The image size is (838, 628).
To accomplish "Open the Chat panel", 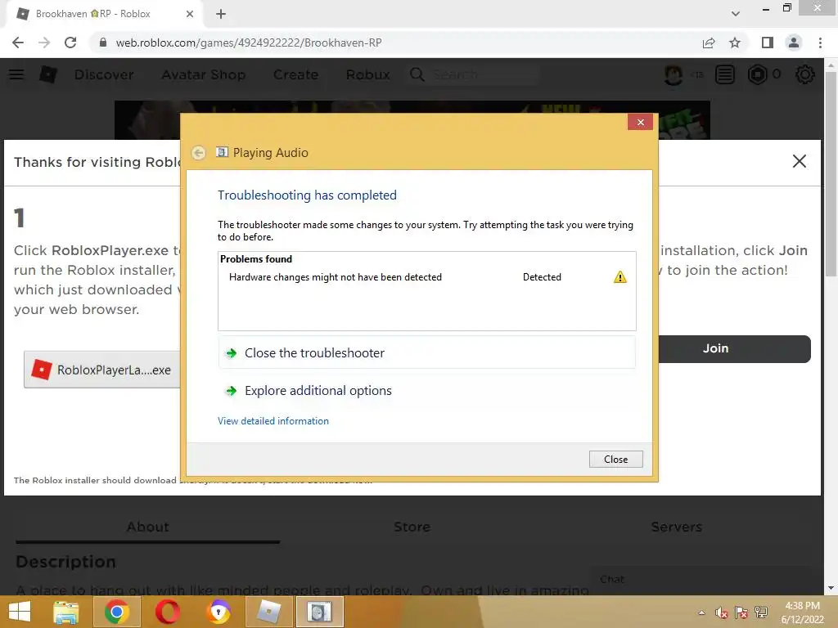I will [701, 580].
